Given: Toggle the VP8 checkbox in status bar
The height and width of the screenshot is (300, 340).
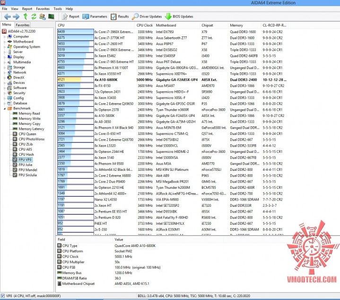Looking at the screenshot, I should pyautogui.click(x=3, y=296).
